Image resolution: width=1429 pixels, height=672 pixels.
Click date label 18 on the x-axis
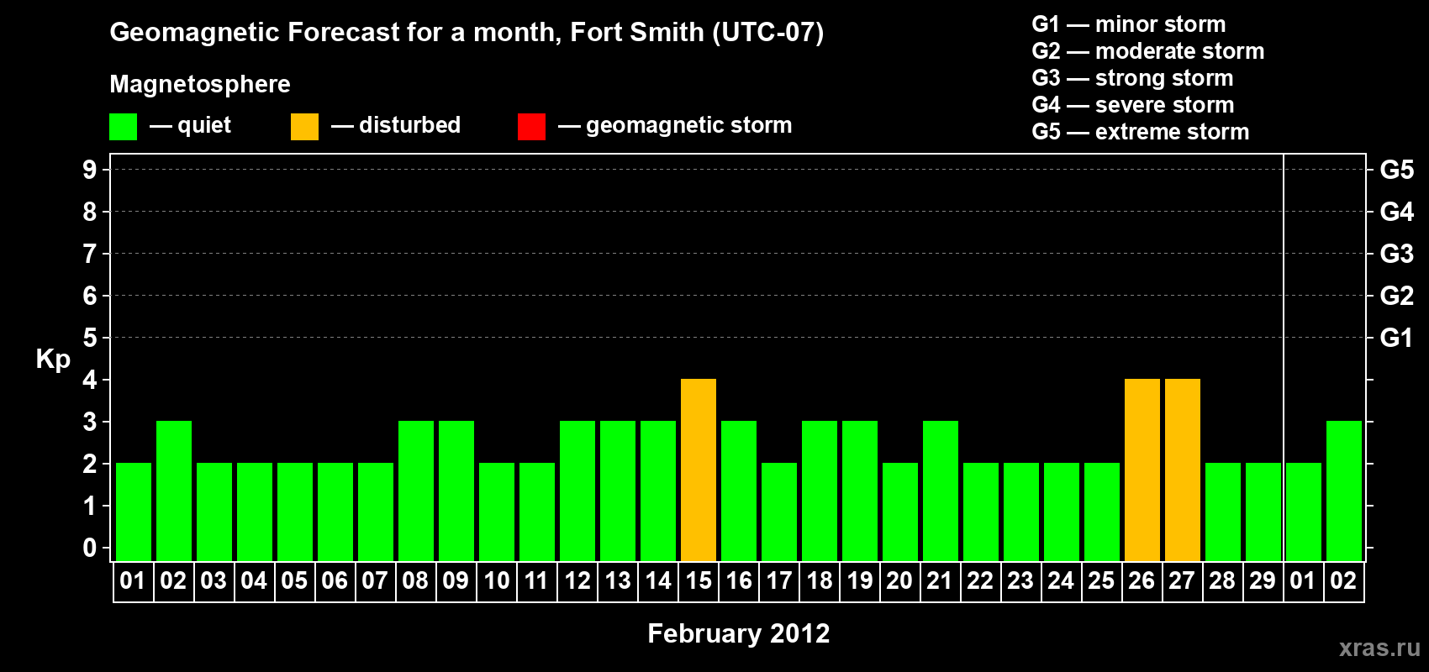[819, 581]
